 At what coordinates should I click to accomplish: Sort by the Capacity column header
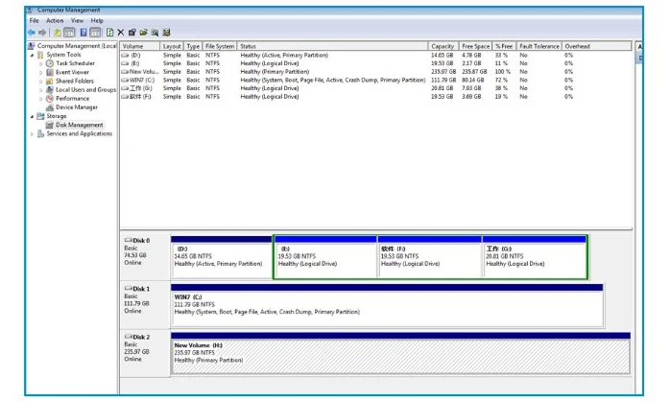point(443,46)
